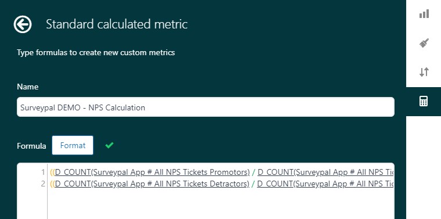Click empty formula editor area below line 2
The height and width of the screenshot is (219, 441).
(x=221, y=204)
